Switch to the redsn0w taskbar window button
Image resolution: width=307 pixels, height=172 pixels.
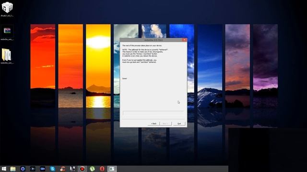pos(112,169)
